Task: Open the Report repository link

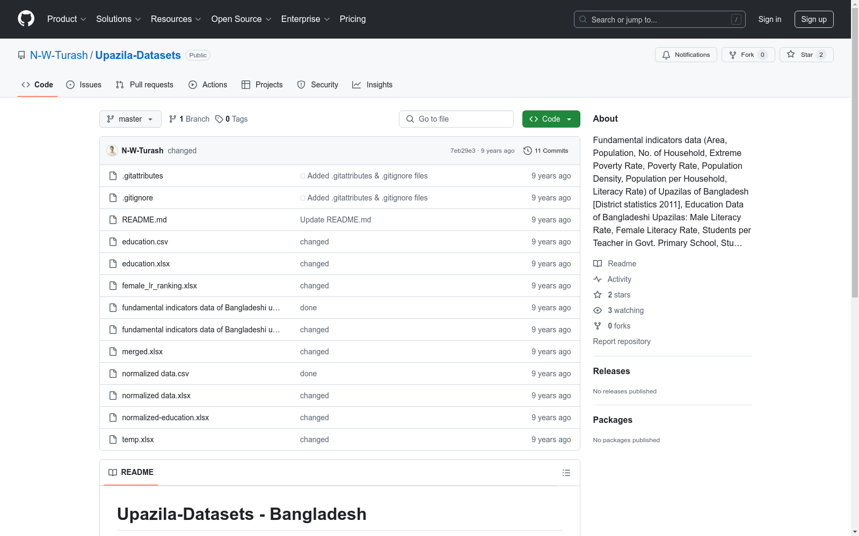Action: pyautogui.click(x=622, y=341)
